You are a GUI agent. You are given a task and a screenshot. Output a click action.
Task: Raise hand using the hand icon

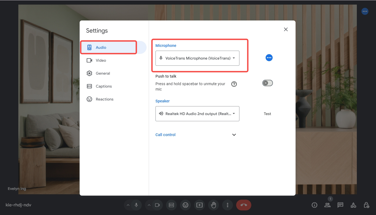[214, 205]
